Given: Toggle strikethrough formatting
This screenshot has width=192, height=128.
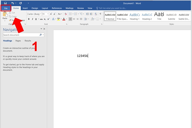Looking at the screenshot, I should (41, 19).
